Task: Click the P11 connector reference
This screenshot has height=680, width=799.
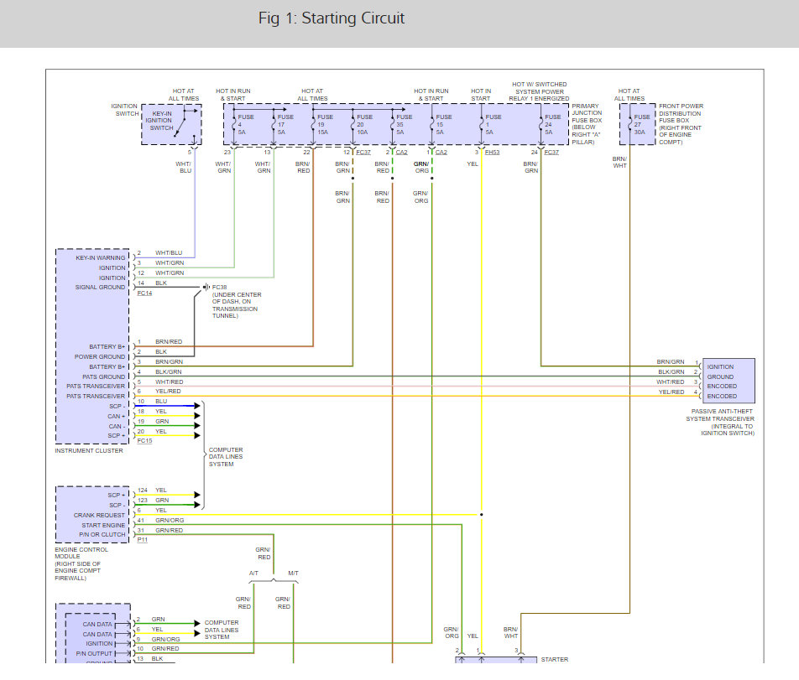Action: (142, 539)
